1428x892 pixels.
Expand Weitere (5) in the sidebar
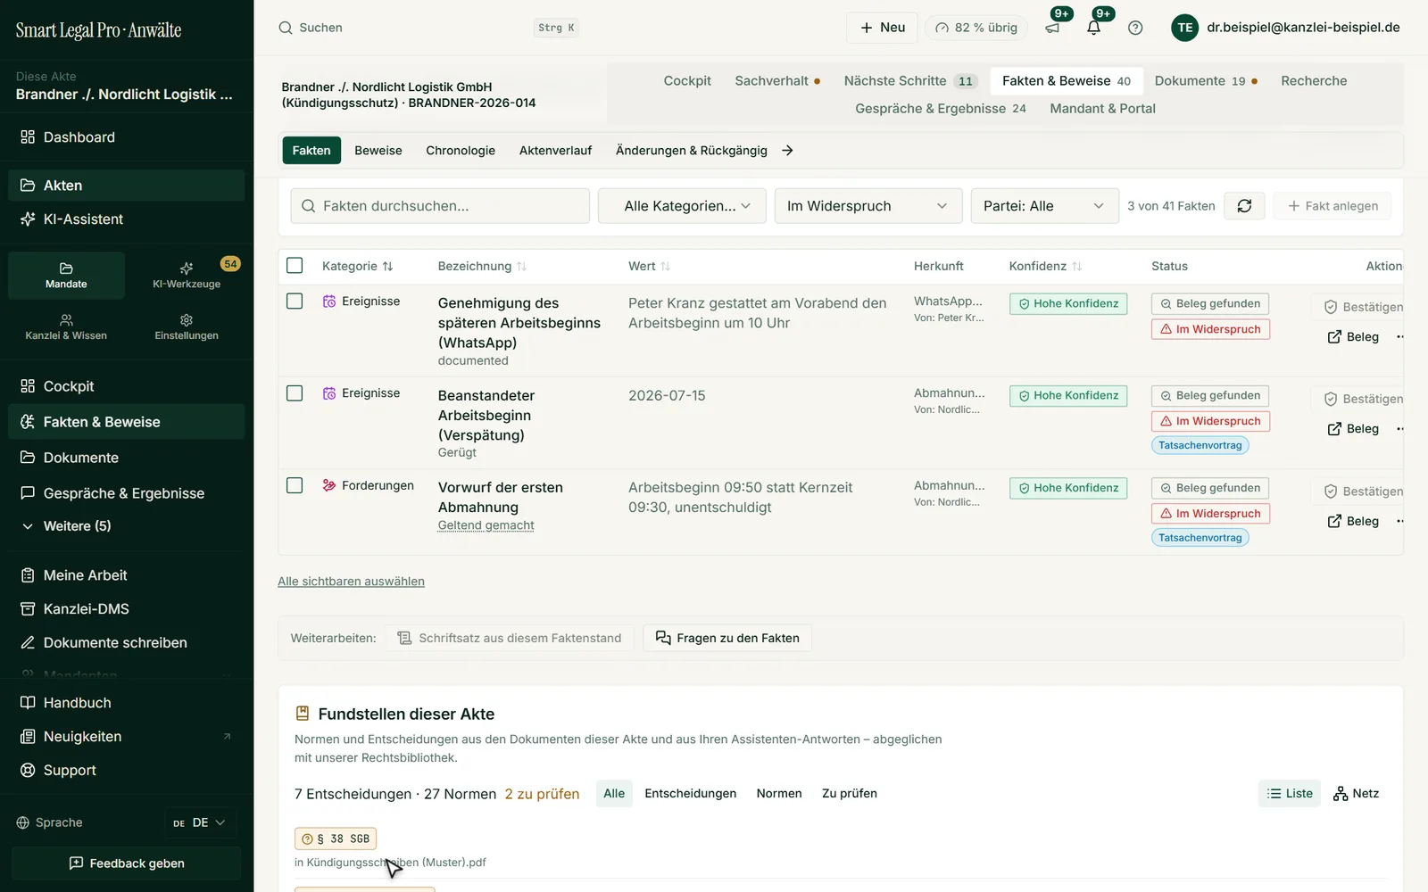127,526
